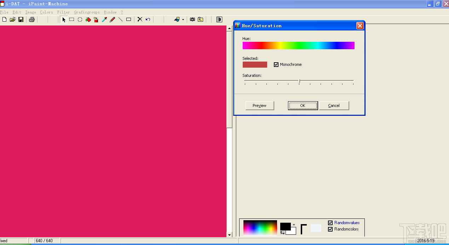Disable the Randomvalues checkbox

click(330, 223)
